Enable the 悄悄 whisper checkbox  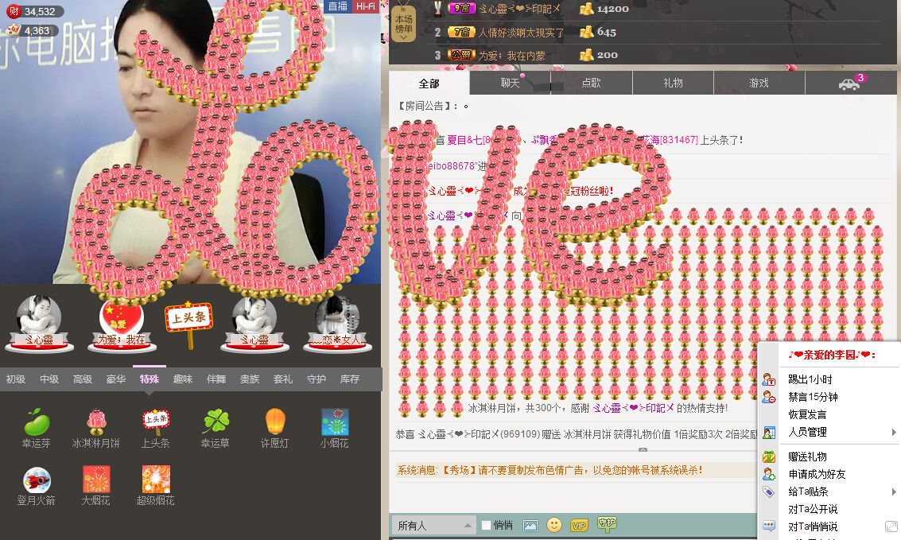(487, 526)
